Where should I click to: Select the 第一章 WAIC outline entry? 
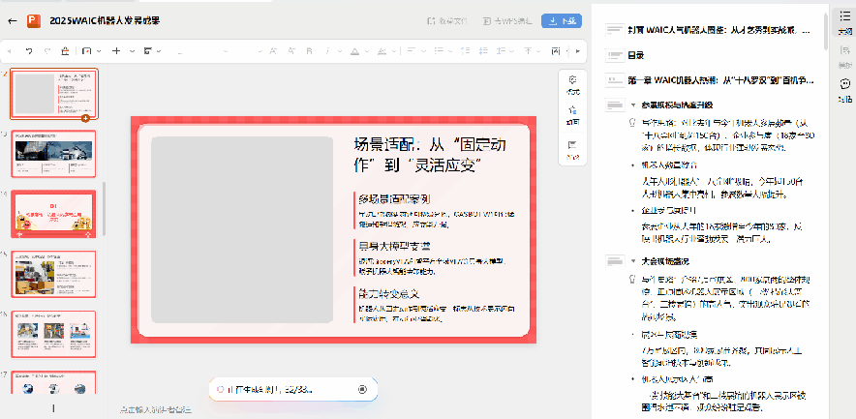click(x=720, y=80)
